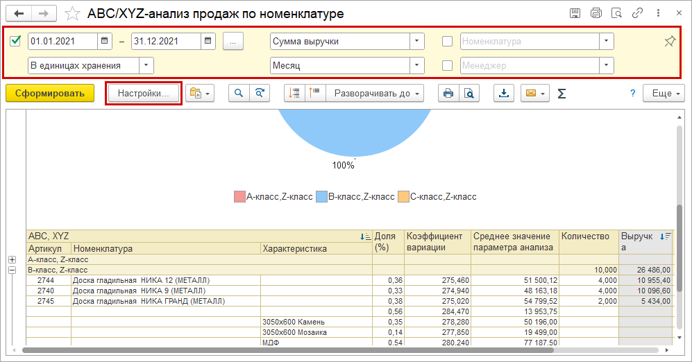Add report to favorites with star icon
The image size is (692, 362).
pyautogui.click(x=72, y=14)
